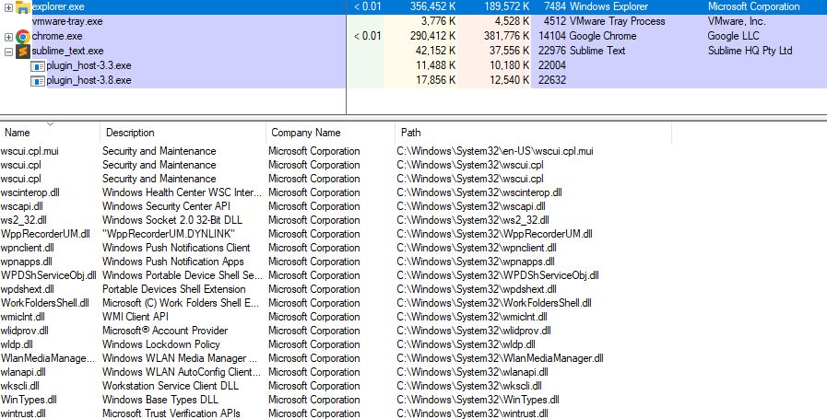Viewport: 827px width, 419px height.
Task: Collapse the sublime_text.exe process tree
Action: pyautogui.click(x=8, y=52)
